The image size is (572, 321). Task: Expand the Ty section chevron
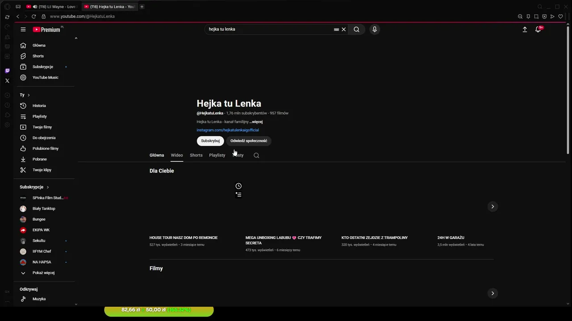(x=29, y=95)
